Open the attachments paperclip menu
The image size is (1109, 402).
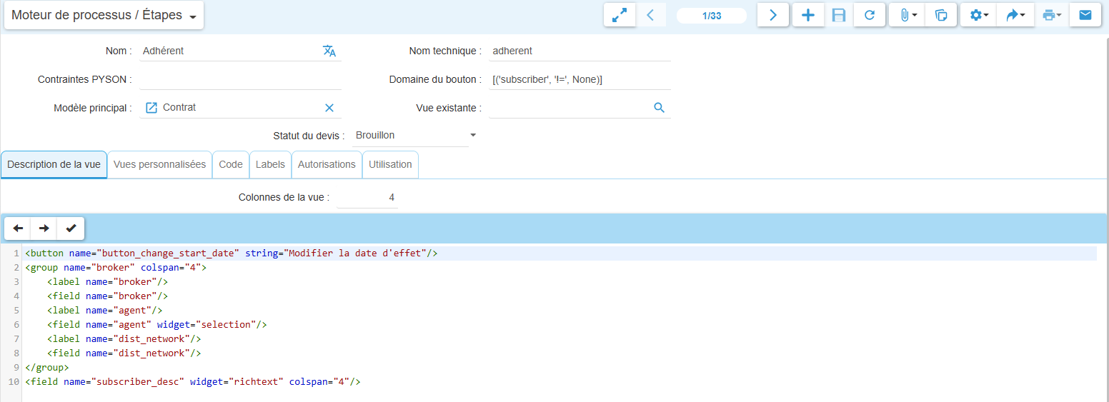(907, 15)
